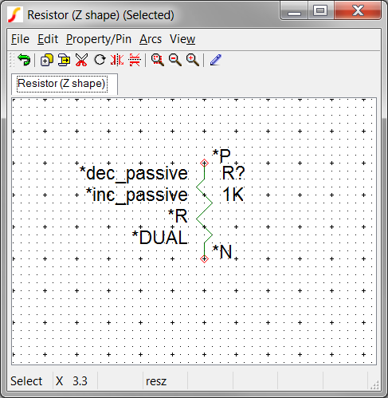This screenshot has height=398, width=388.
Task: Click the Mirror horizontally icon
Action: 117,60
